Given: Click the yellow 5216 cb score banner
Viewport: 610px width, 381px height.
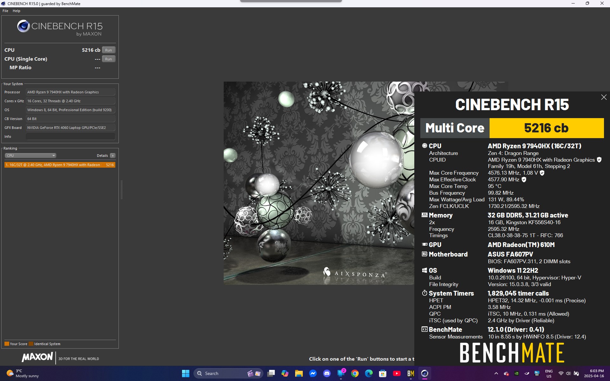Looking at the screenshot, I should point(546,128).
